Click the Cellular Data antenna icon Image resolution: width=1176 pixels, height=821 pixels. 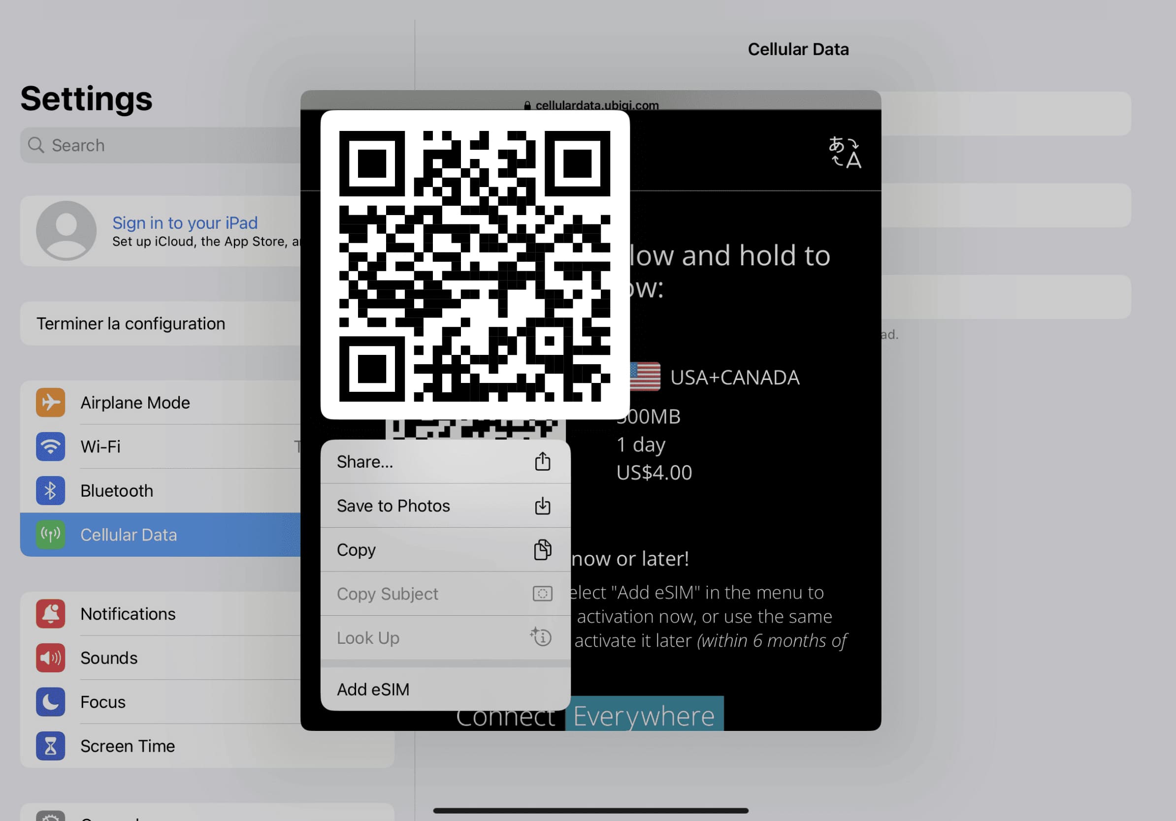(x=50, y=535)
